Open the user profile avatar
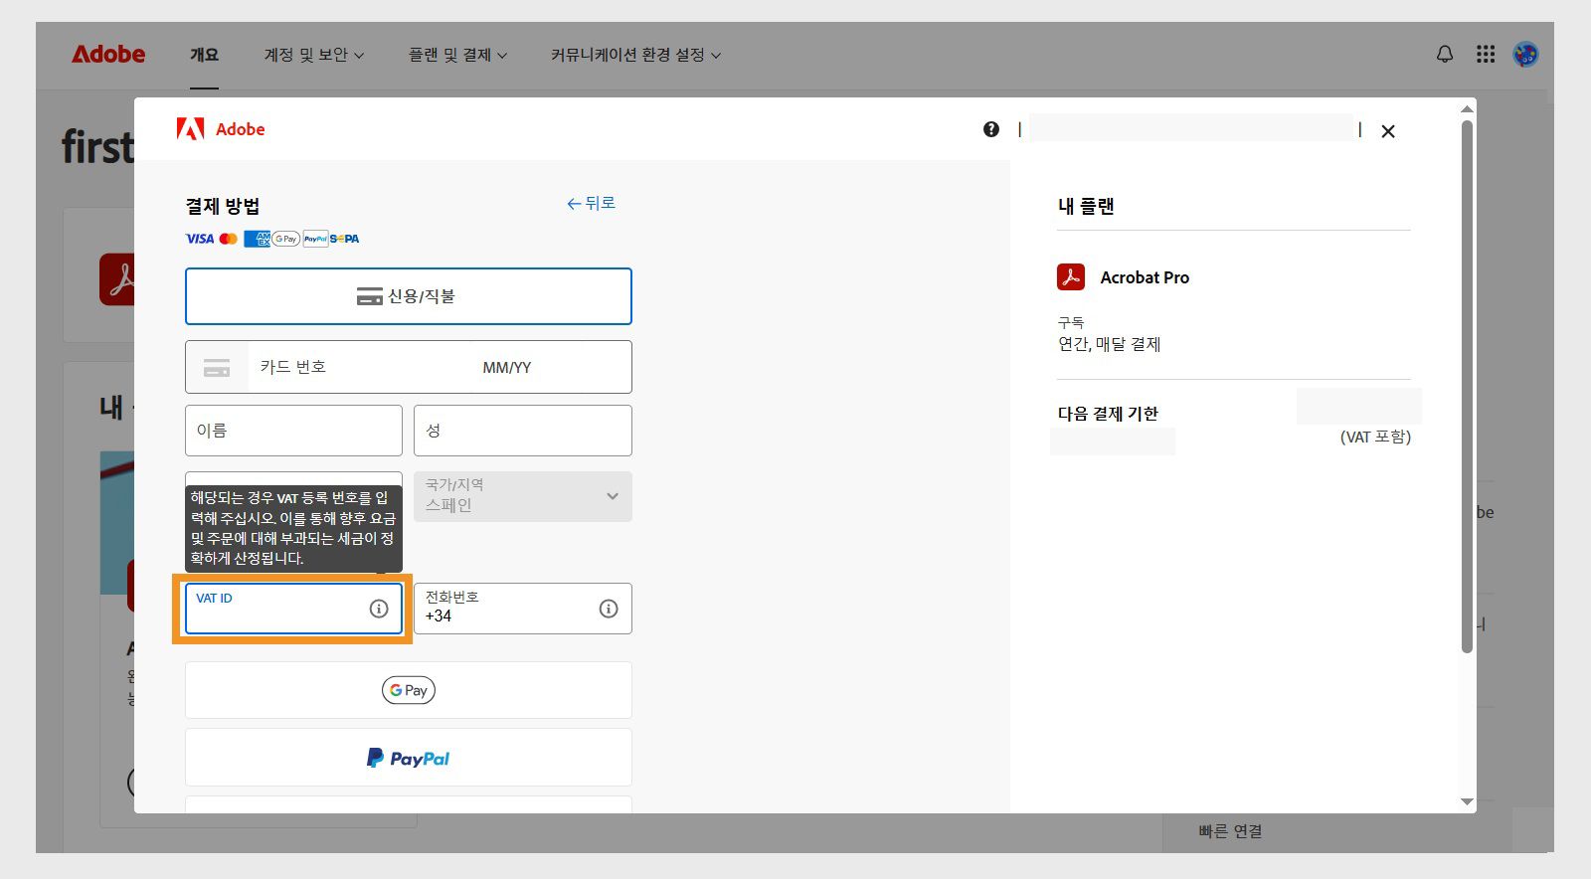1591x879 pixels. (1525, 55)
